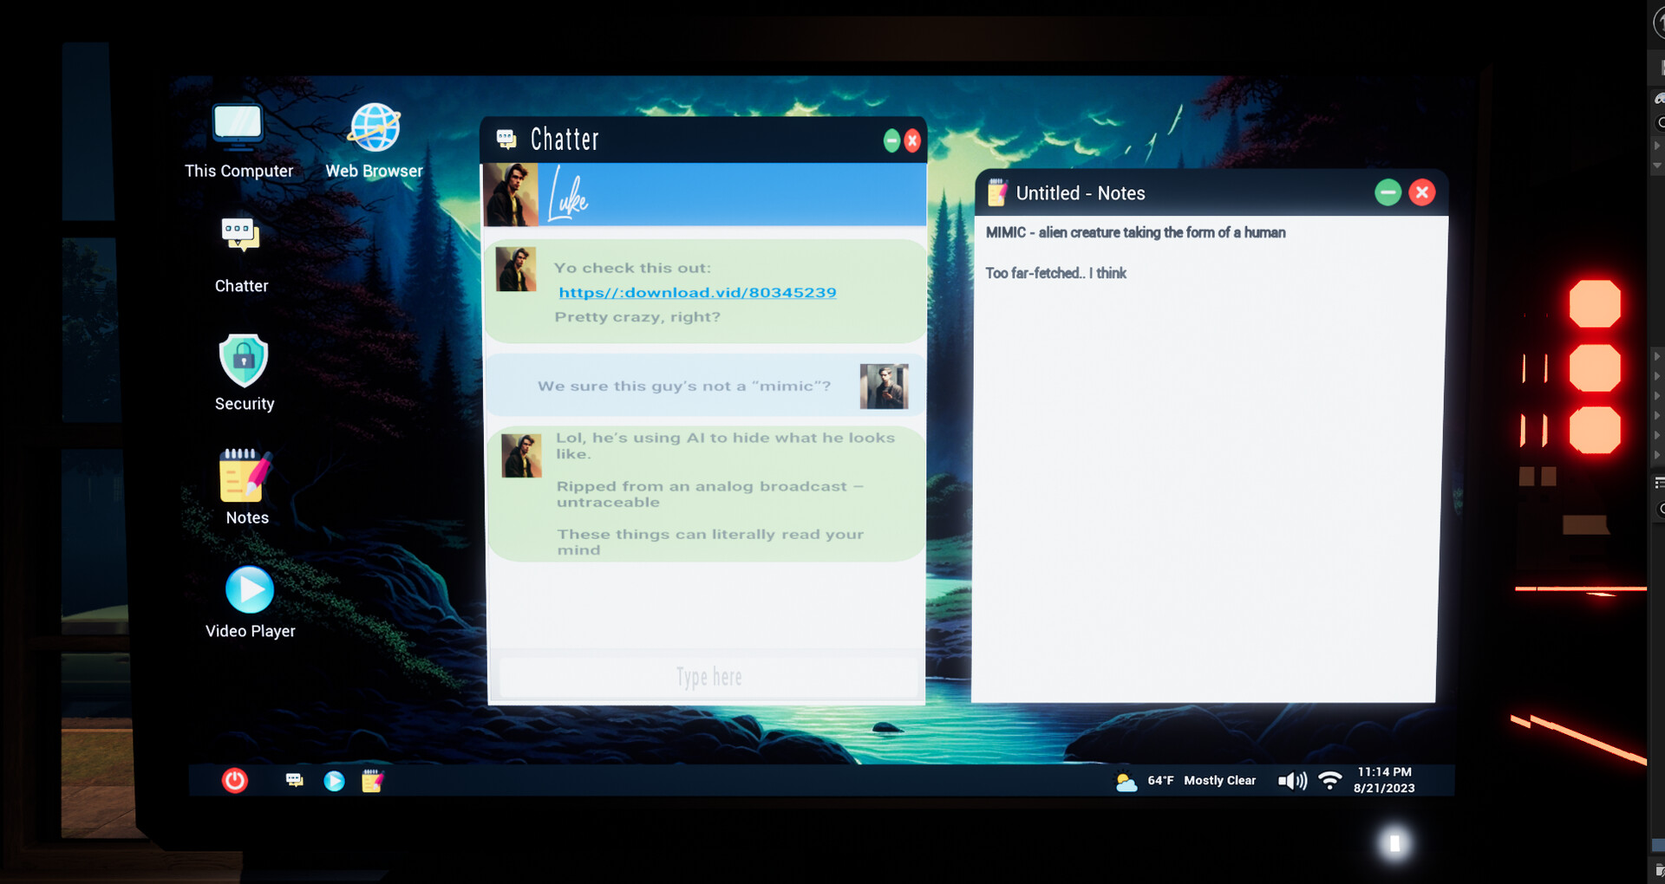Minimize the Chatter window
Viewport: 1665px width, 884px height.
tap(891, 140)
